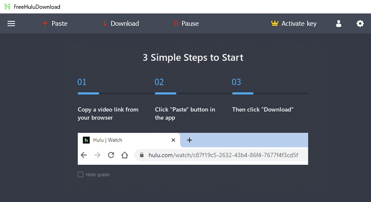Open the user account profile icon
The width and height of the screenshot is (371, 202).
(x=339, y=24)
